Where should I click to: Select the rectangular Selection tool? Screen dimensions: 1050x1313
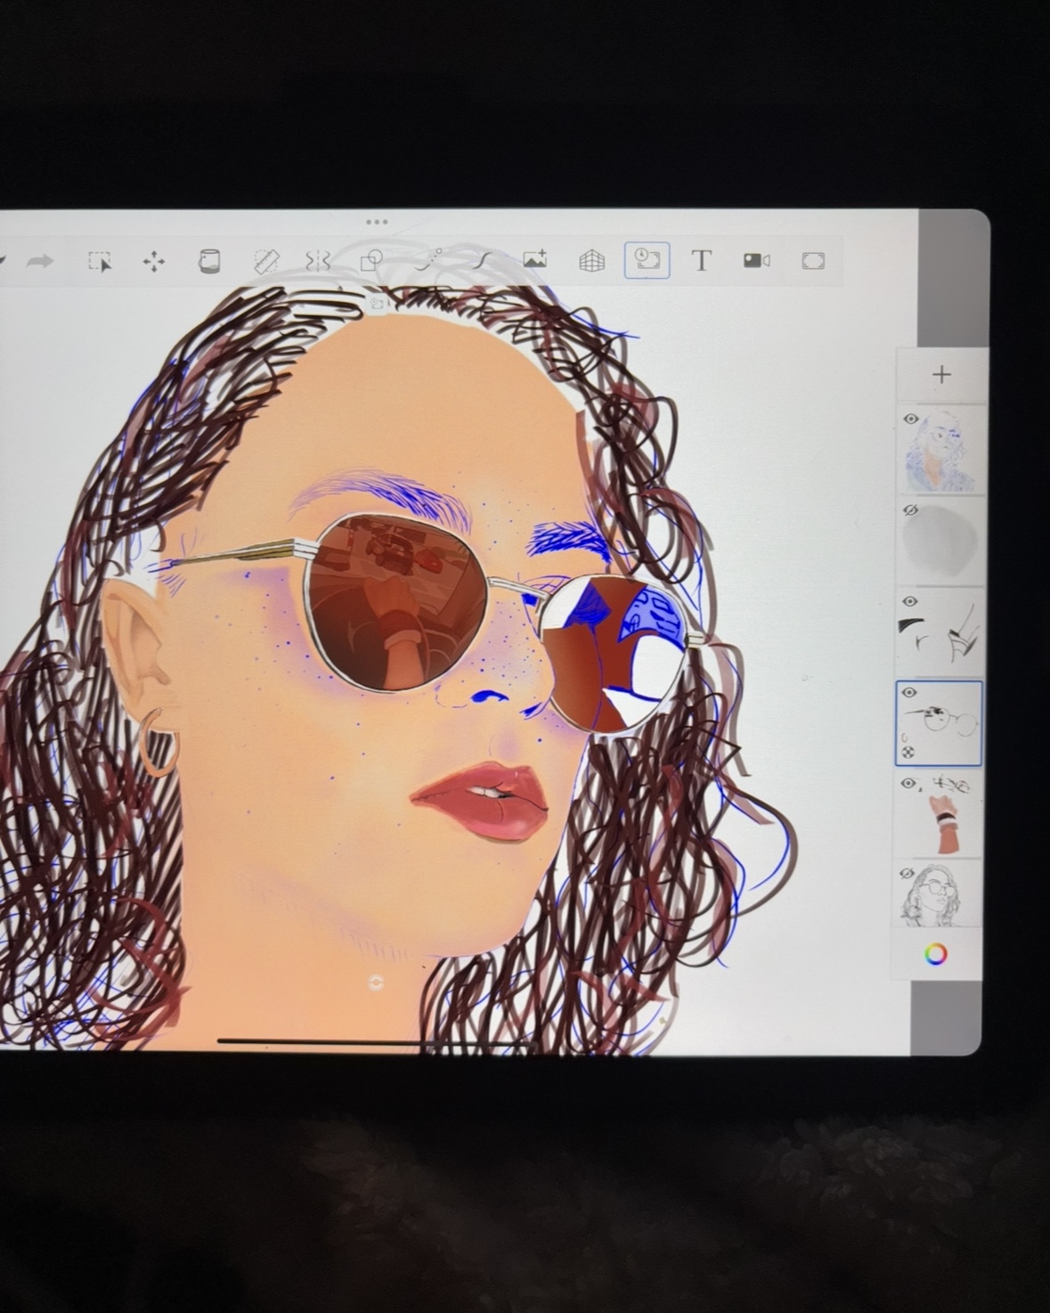point(99,262)
